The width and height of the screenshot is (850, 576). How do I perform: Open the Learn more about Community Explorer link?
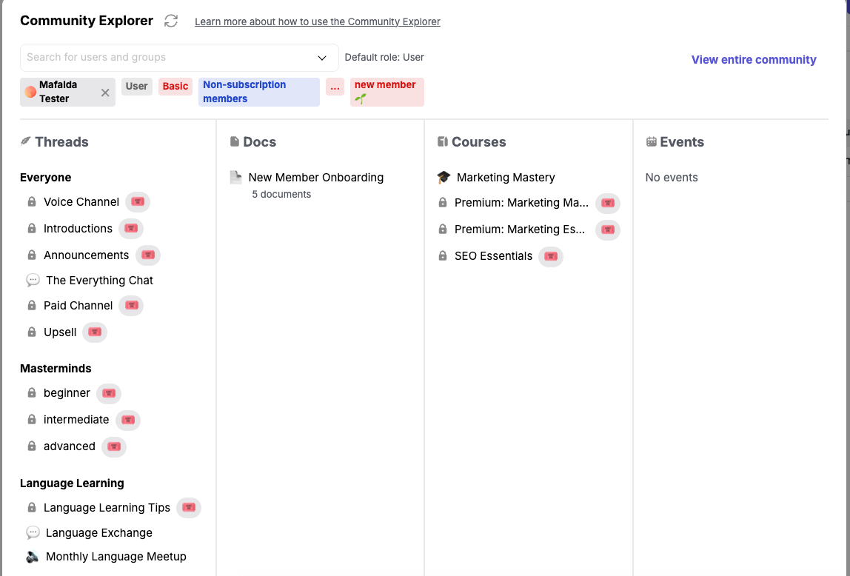[x=317, y=21]
